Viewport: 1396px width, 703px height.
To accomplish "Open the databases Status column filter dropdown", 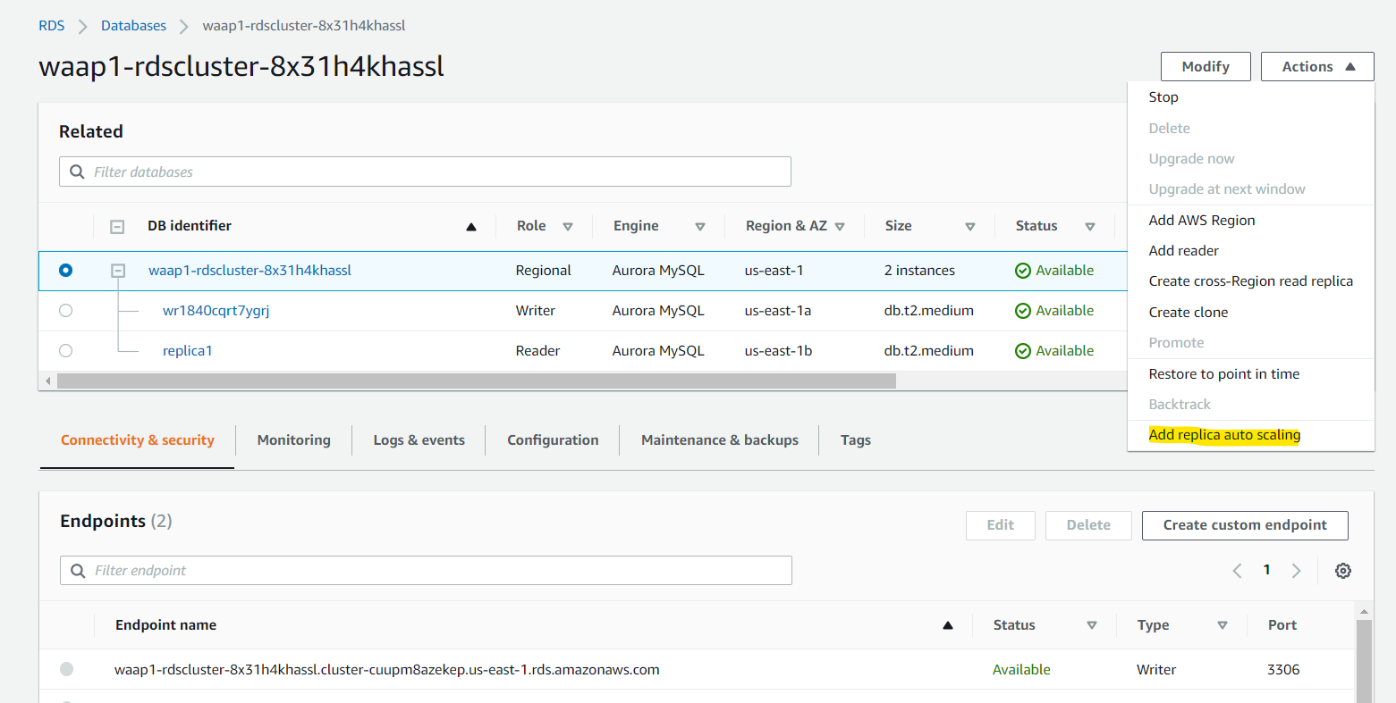I will click(1090, 227).
